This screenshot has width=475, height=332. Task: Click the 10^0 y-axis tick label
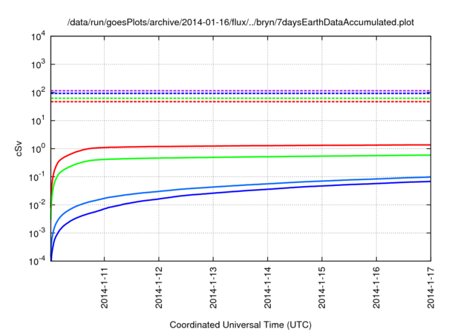coord(38,149)
